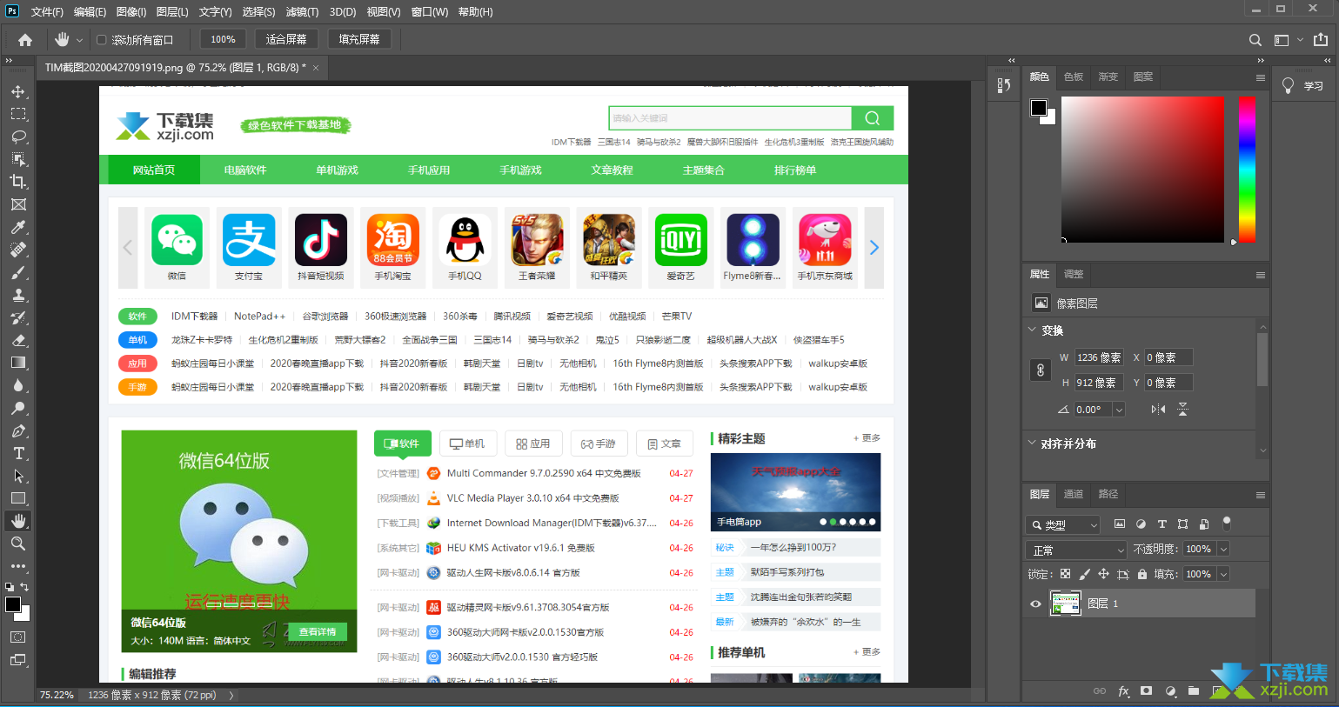This screenshot has width=1339, height=707.
Task: Select the Move tool
Action: coord(18,91)
